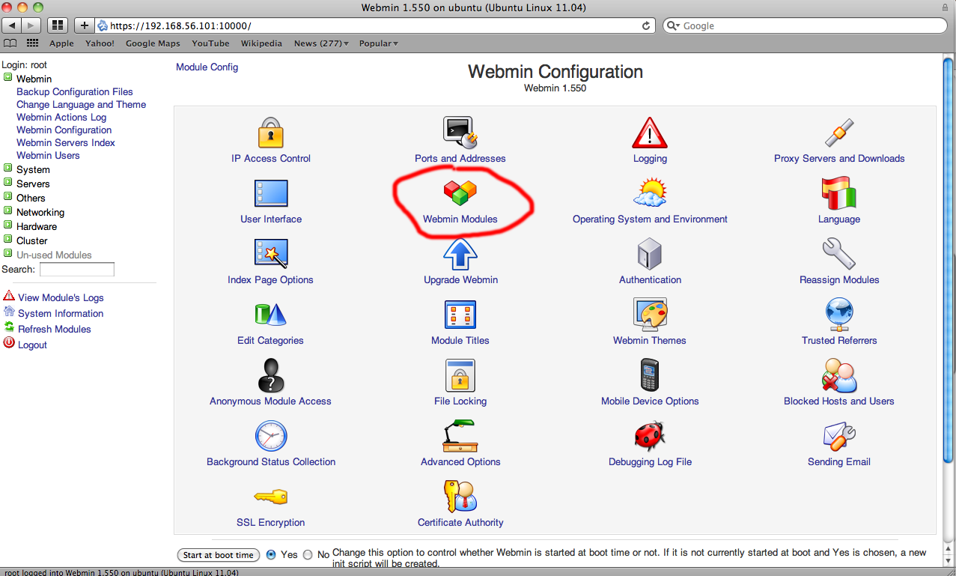This screenshot has height=576, width=956.
Task: Select Yes for start at boot
Action: (x=271, y=555)
